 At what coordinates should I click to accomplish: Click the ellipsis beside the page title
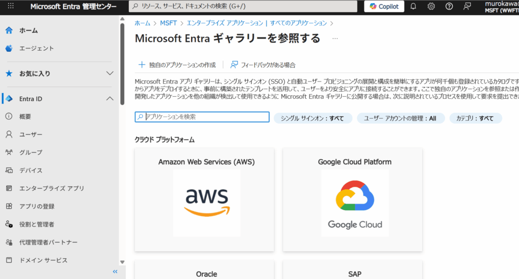335,38
